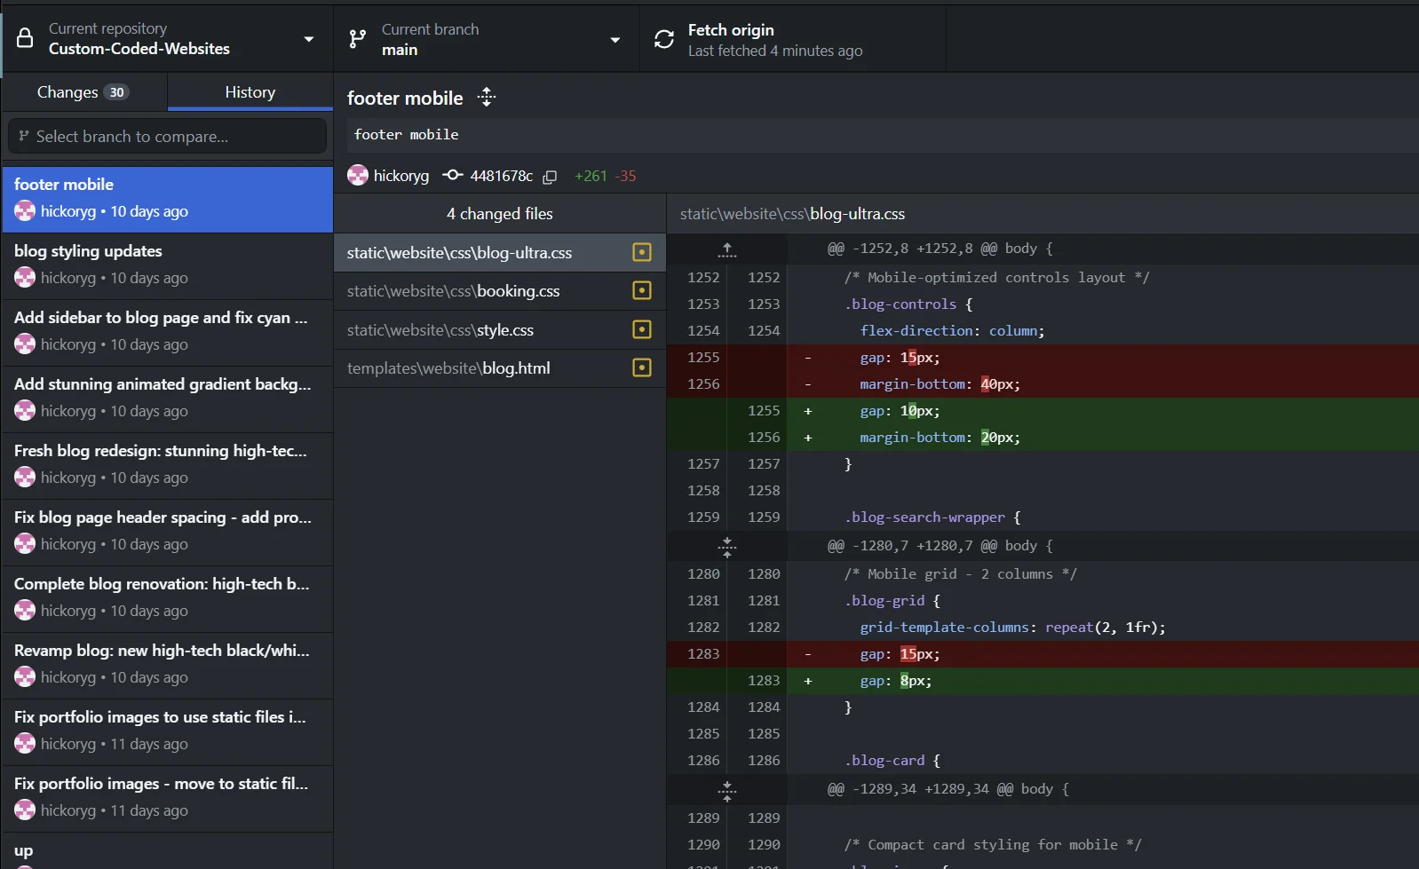Click the 'Select branch to compare' field

tap(167, 137)
